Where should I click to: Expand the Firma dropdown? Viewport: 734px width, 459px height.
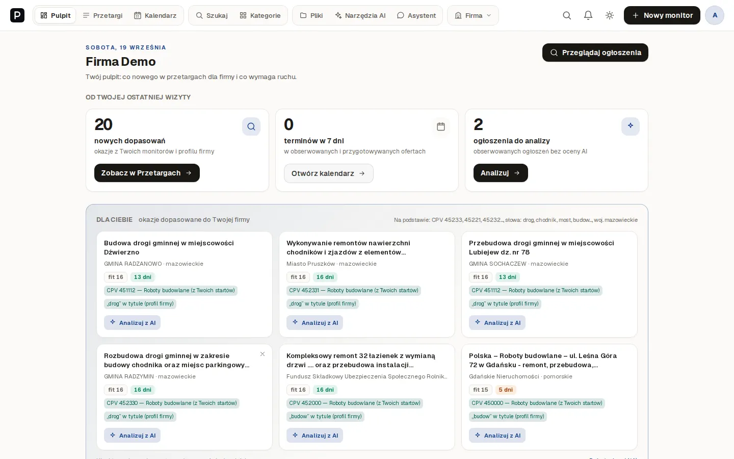pos(473,15)
